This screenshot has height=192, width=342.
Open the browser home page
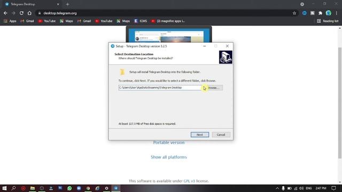(29, 13)
